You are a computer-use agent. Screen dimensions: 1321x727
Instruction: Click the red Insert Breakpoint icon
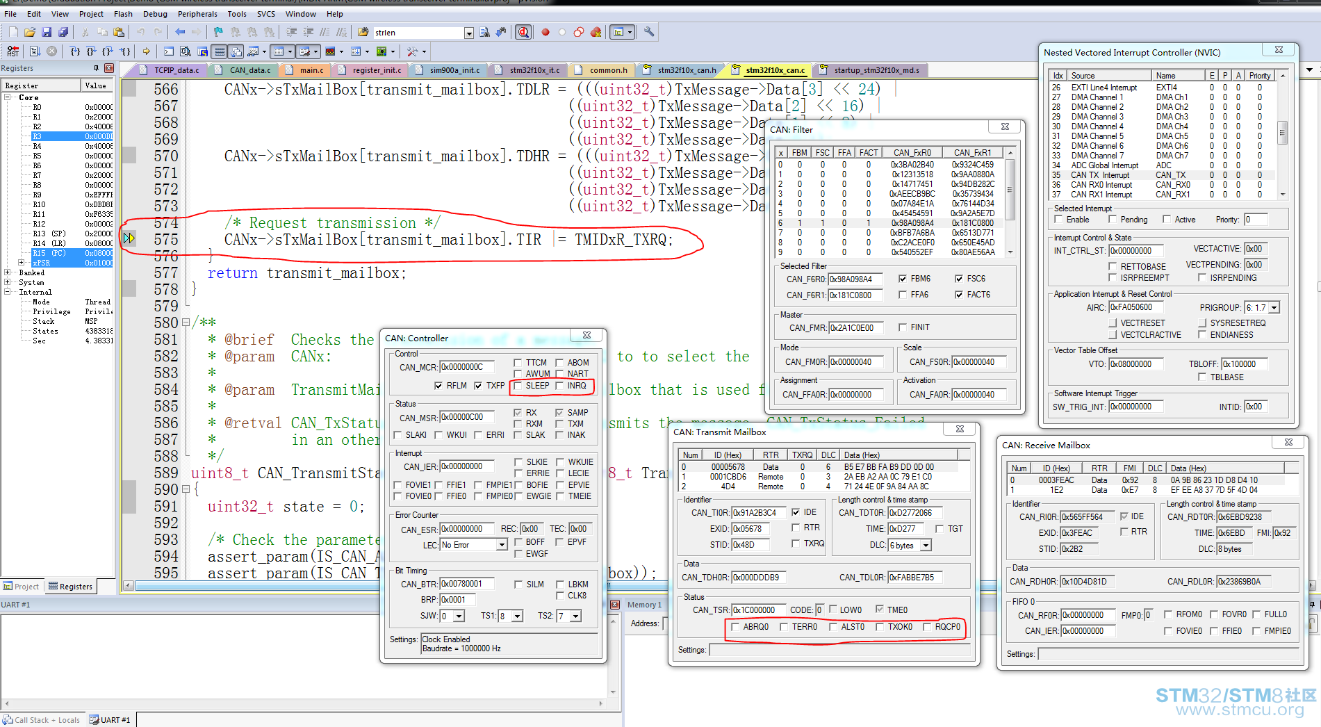point(545,32)
